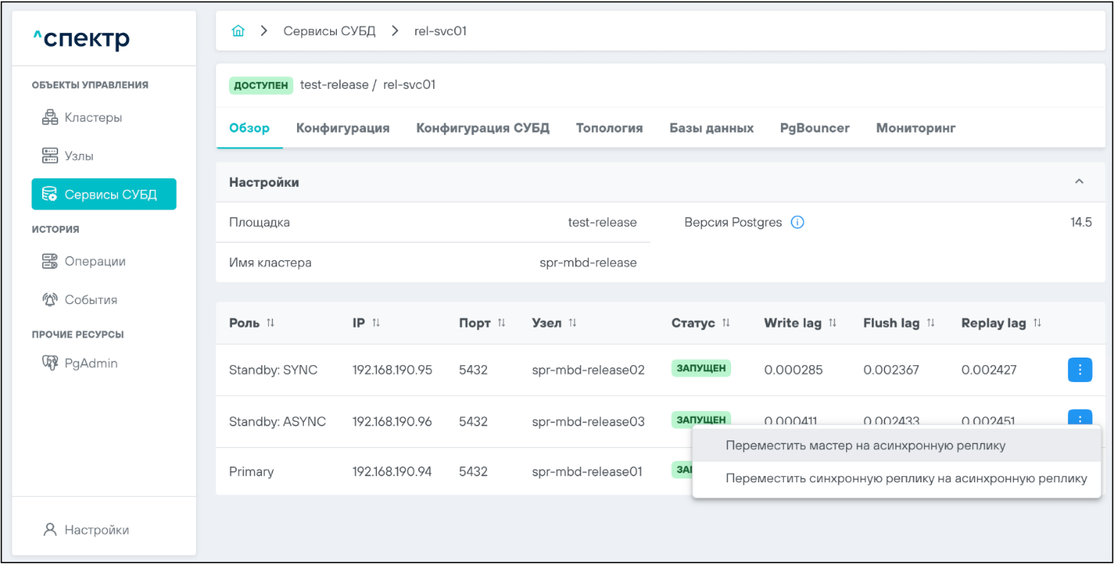Click the Postgres version info icon
This screenshot has width=1114, height=565.
[x=797, y=223]
